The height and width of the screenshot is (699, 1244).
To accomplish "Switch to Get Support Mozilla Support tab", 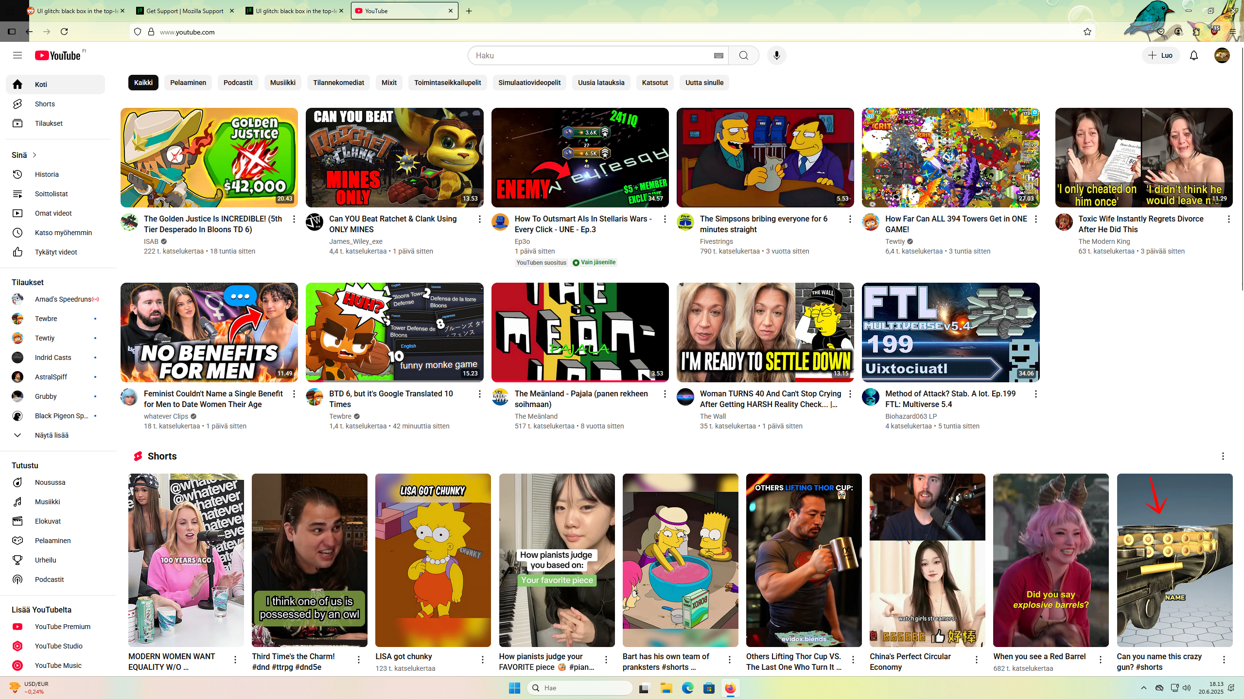I will pyautogui.click(x=184, y=11).
